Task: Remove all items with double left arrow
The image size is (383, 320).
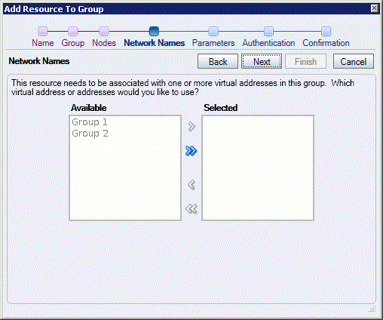Action: point(191,209)
